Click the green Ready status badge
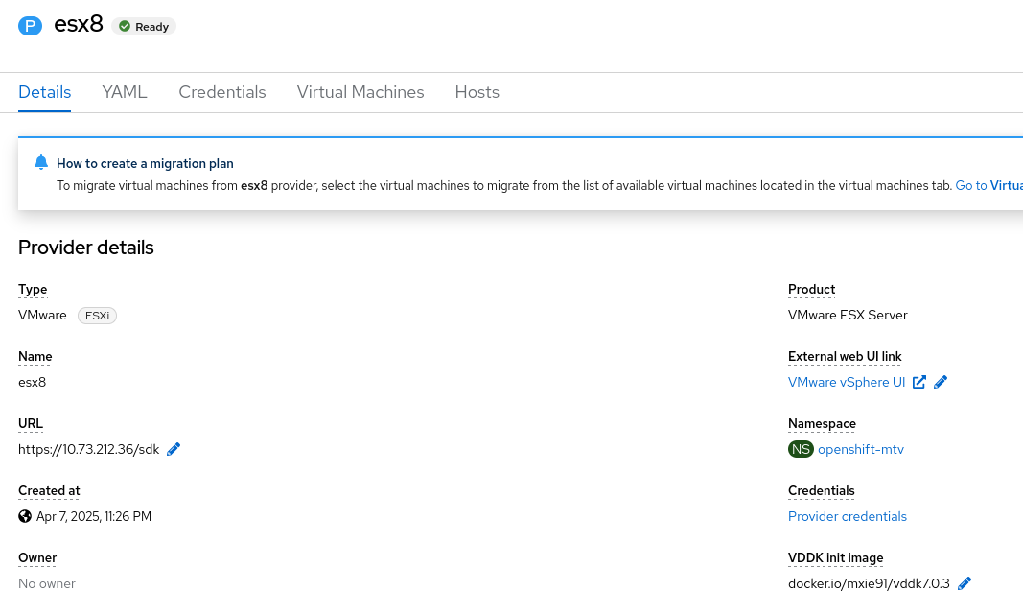Image resolution: width=1023 pixels, height=614 pixels. pos(144,27)
